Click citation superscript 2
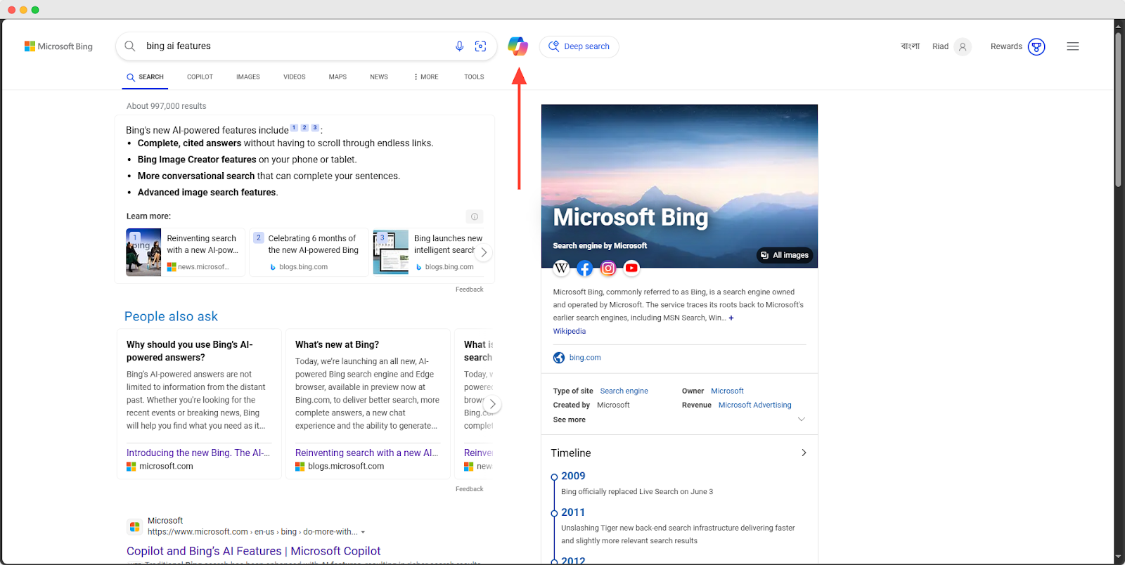Screen dimensions: 1125x565 pyautogui.click(x=304, y=128)
